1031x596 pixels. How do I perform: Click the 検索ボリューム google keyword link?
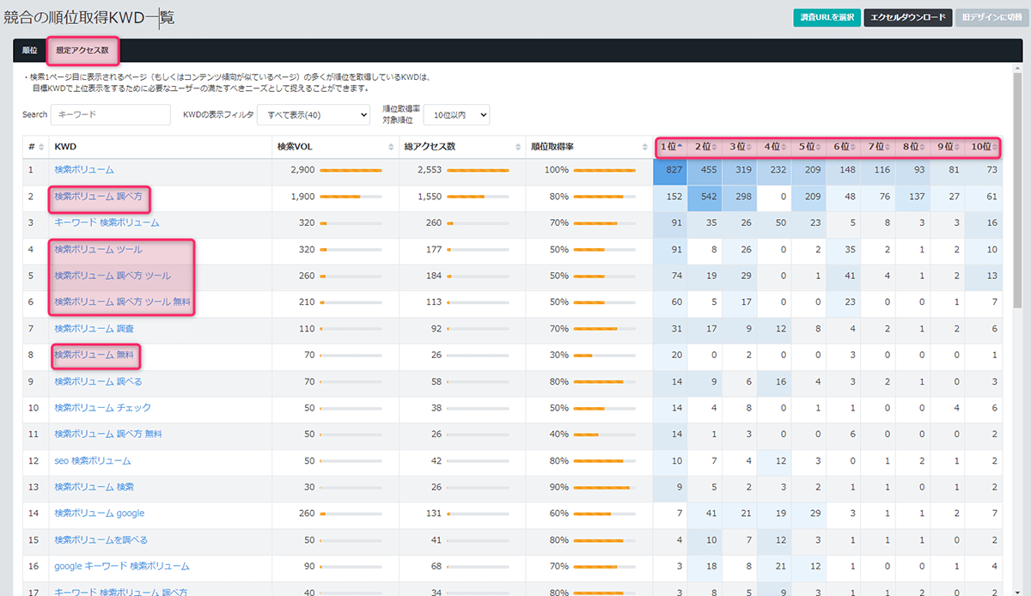(99, 514)
